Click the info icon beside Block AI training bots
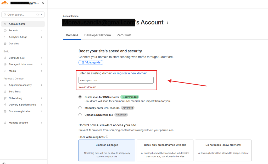The width and height of the screenshot is (268, 164). (x=107, y=137)
